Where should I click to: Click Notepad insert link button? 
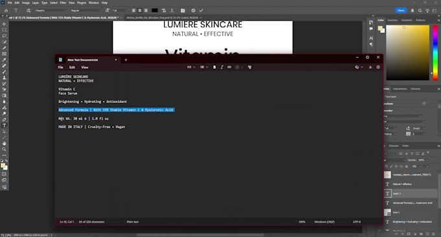230,67
